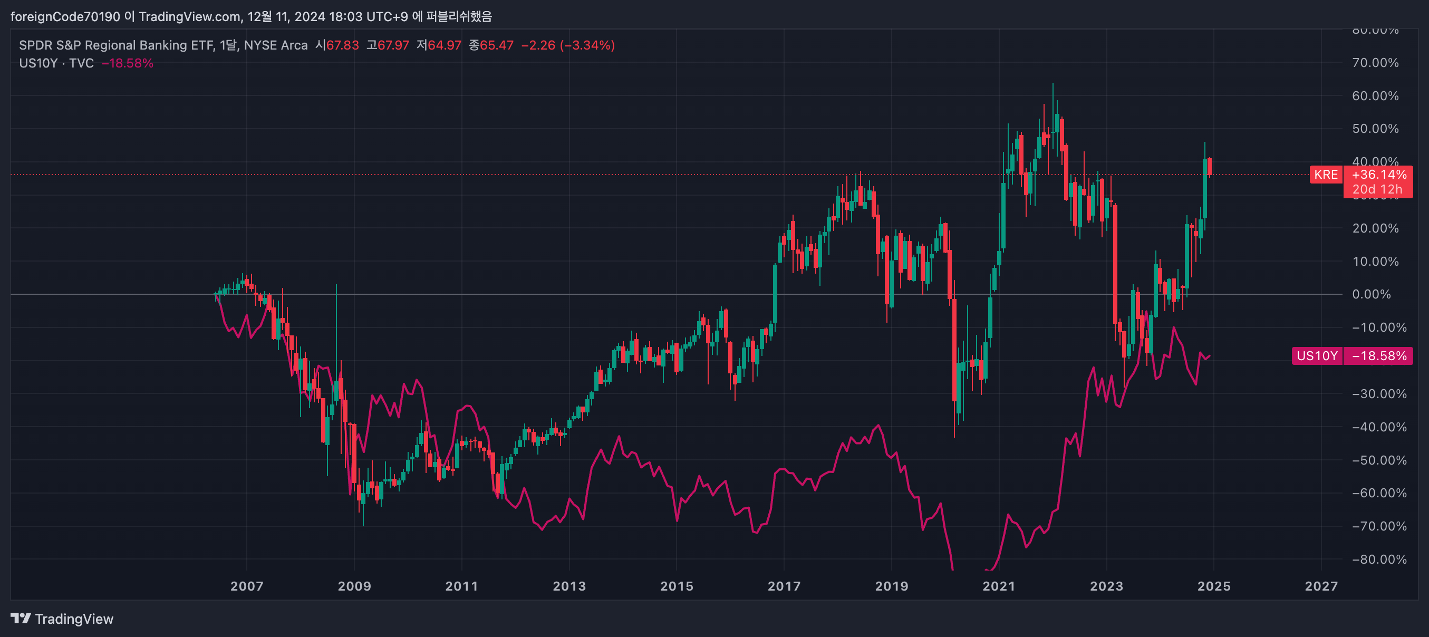The width and height of the screenshot is (1429, 637).
Task: Click the 20d 12h bar countdown
Action: click(x=1377, y=189)
